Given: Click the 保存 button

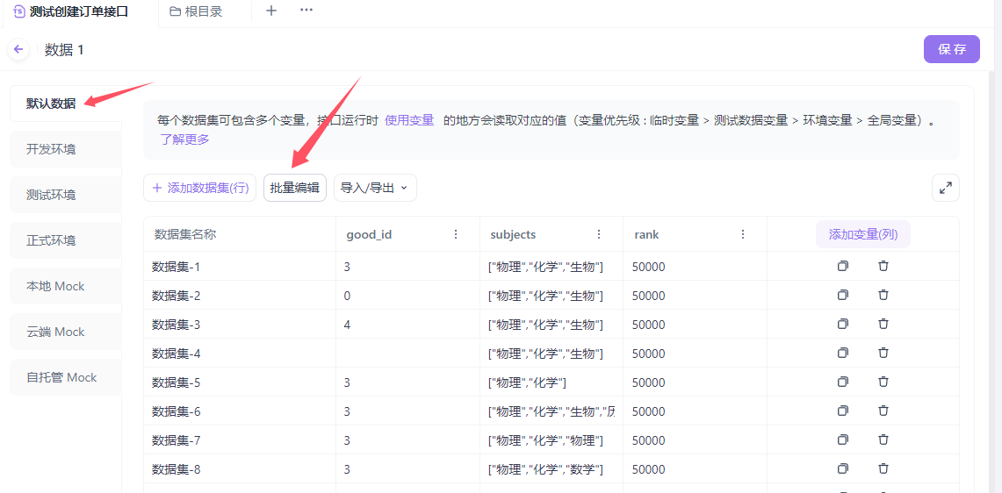Looking at the screenshot, I should click(x=951, y=49).
